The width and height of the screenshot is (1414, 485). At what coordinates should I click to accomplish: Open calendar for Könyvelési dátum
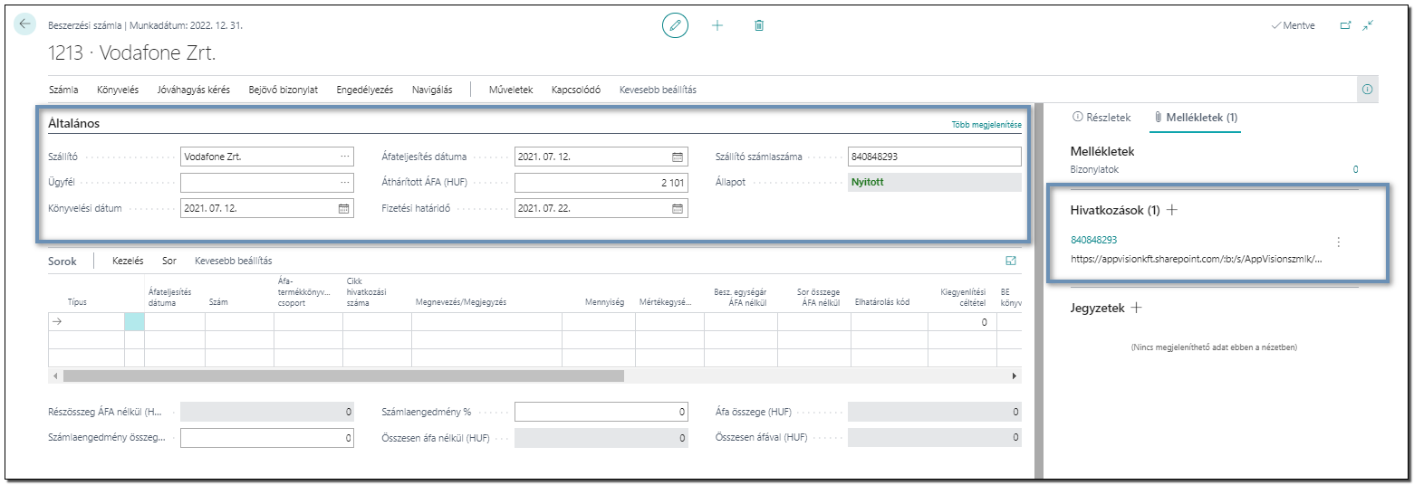pyautogui.click(x=343, y=208)
